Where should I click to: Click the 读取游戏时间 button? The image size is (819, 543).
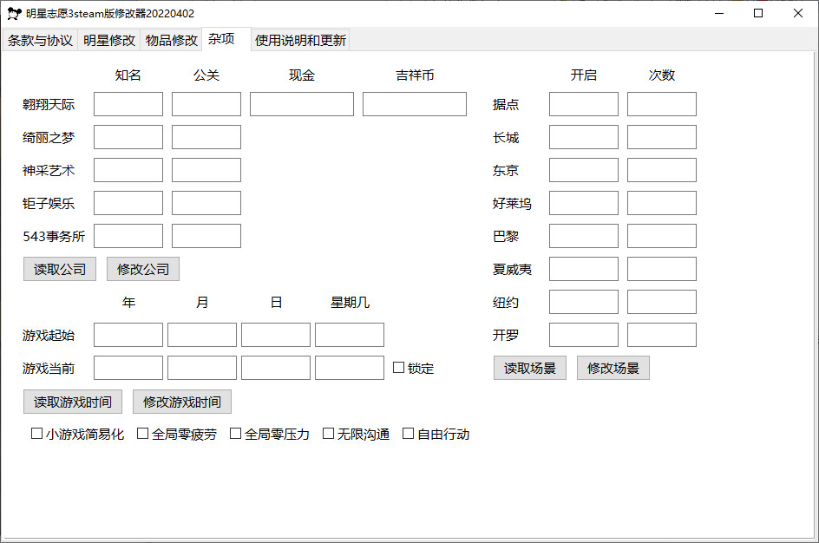73,402
